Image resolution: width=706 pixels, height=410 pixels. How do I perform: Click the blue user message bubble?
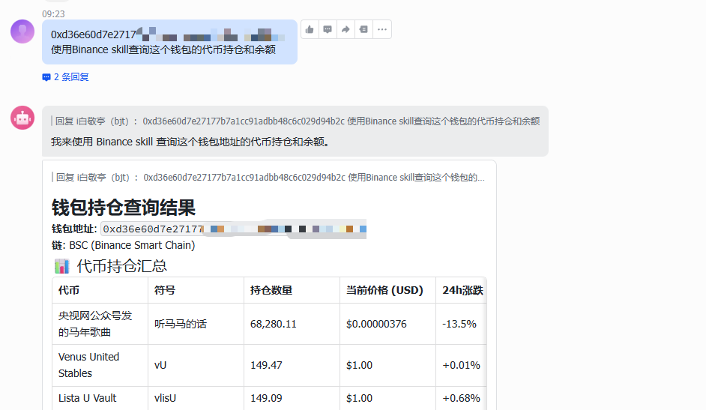169,42
